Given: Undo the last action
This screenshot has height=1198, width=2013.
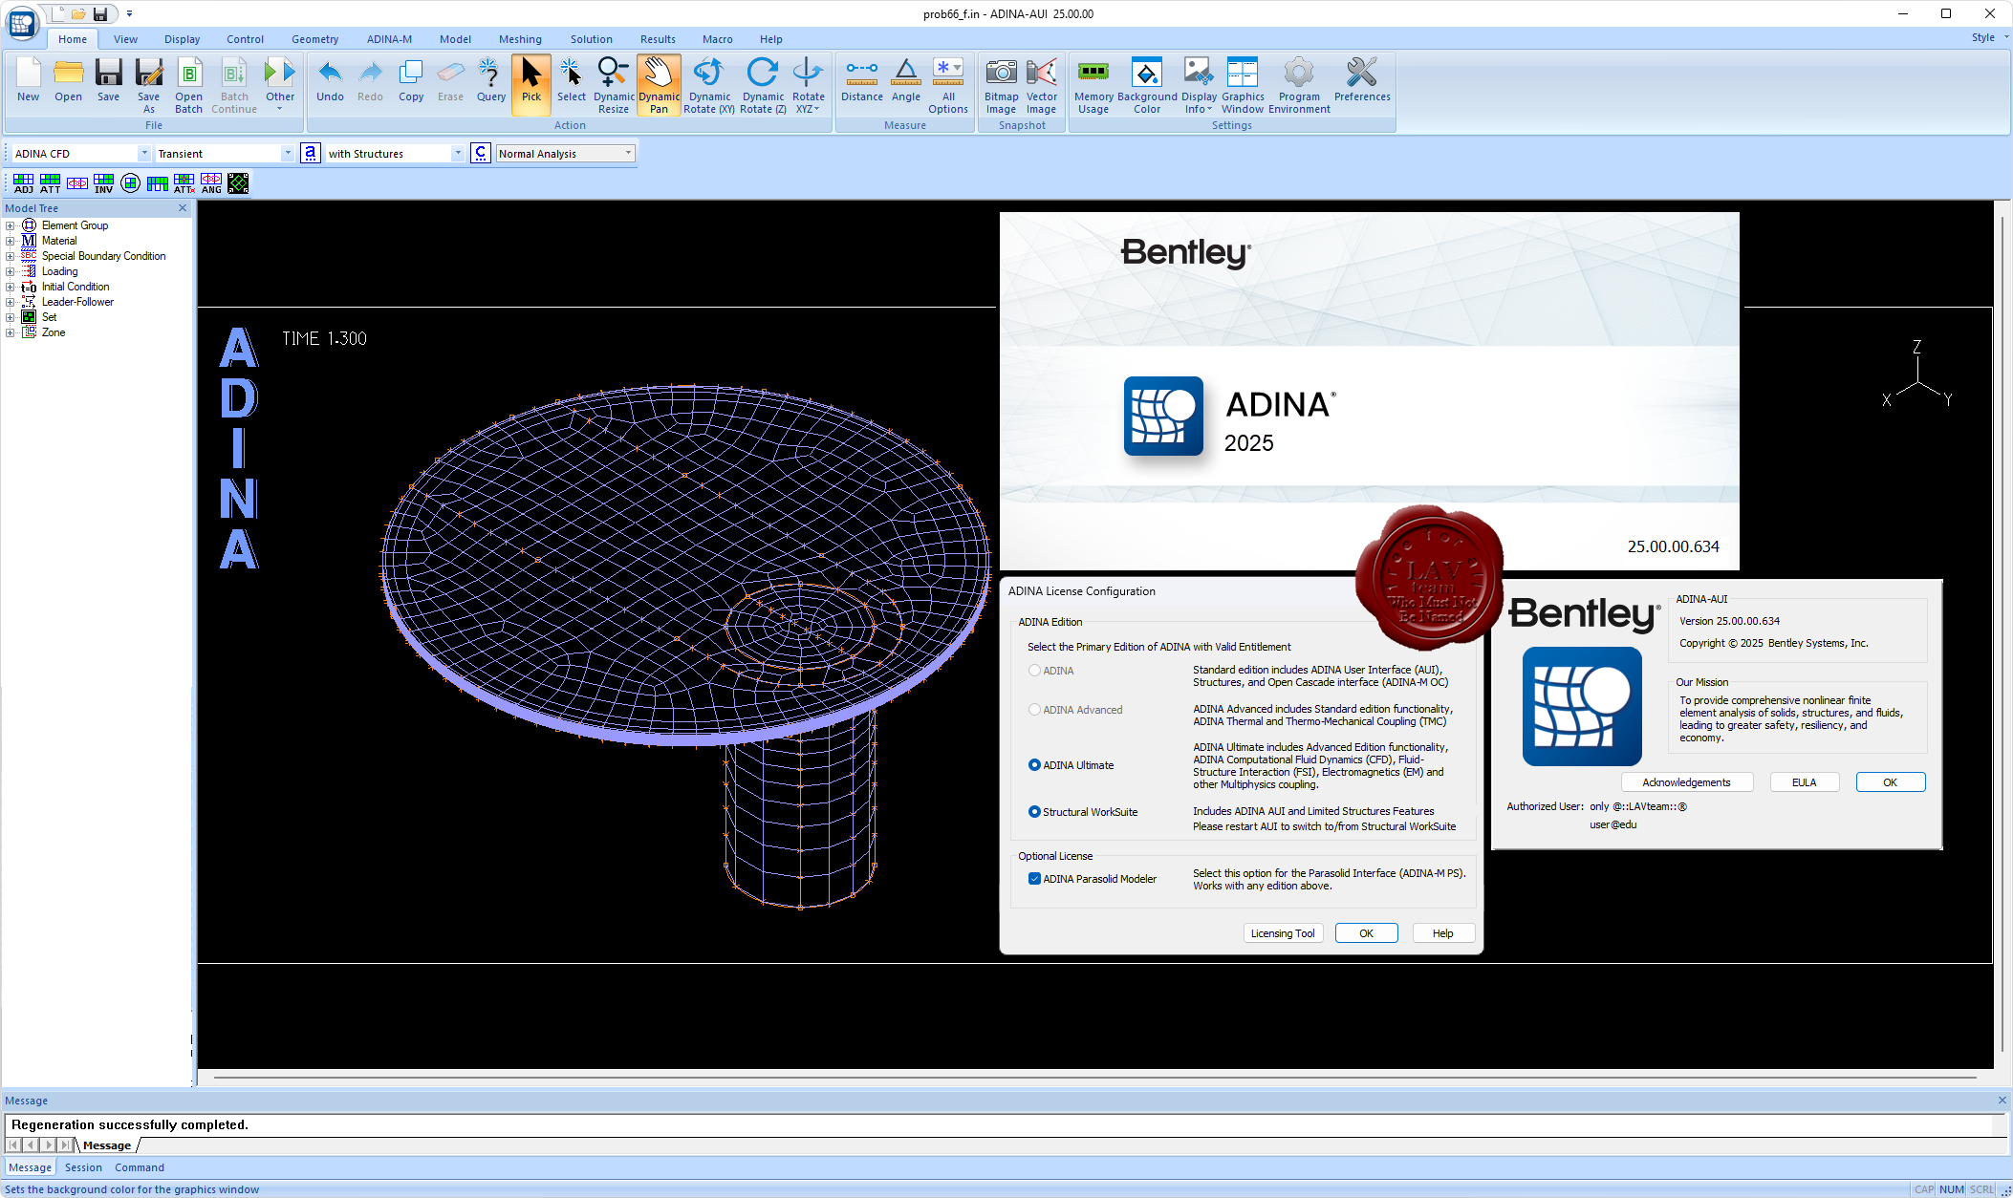Looking at the screenshot, I should [330, 80].
